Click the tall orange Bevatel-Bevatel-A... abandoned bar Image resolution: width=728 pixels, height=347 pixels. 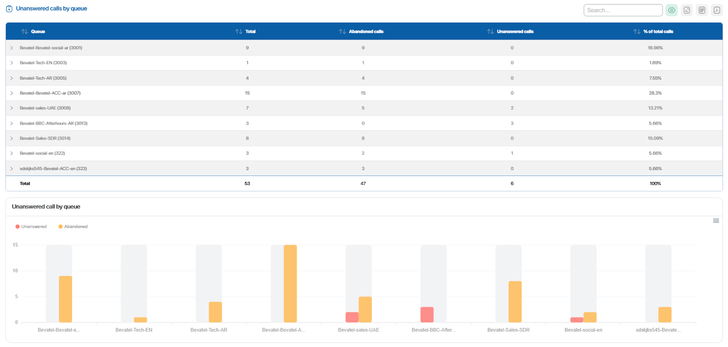coord(290,283)
